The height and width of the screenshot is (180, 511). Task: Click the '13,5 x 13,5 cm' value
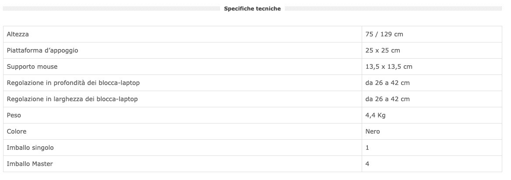(389, 67)
